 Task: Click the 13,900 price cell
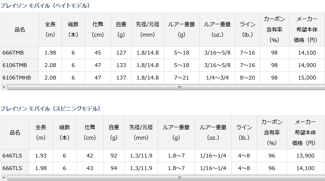tap(305, 156)
